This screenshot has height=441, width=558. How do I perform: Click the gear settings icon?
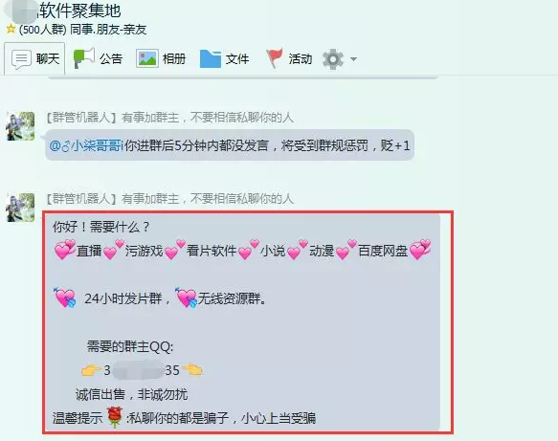(x=333, y=59)
